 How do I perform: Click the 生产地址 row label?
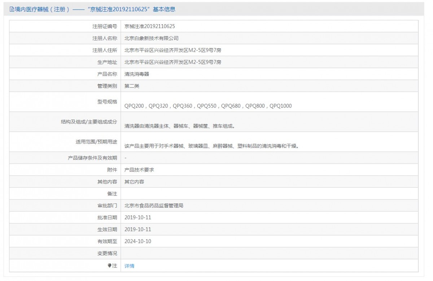[107, 62]
